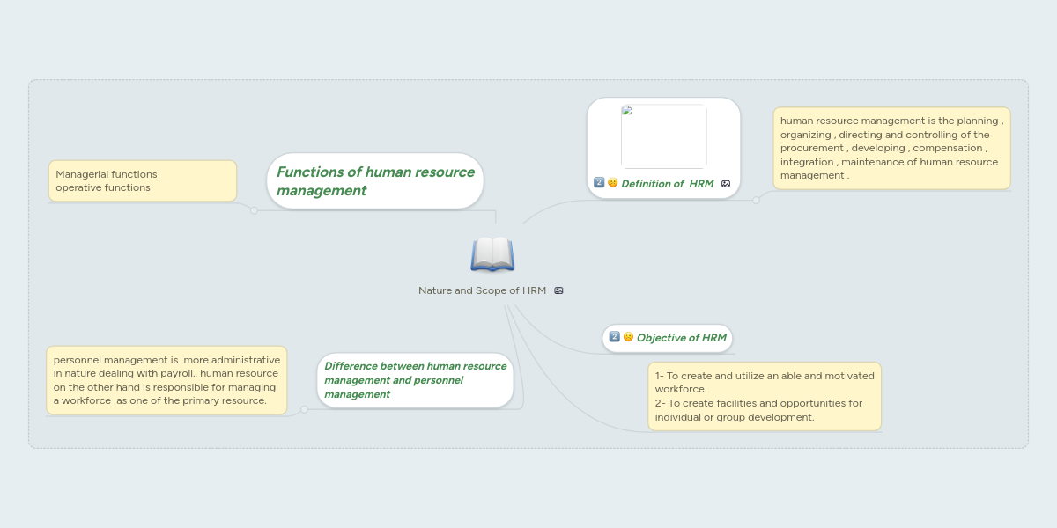Click the note about creating an able and motivated workforce
The image size is (1057, 528).
pos(765,396)
